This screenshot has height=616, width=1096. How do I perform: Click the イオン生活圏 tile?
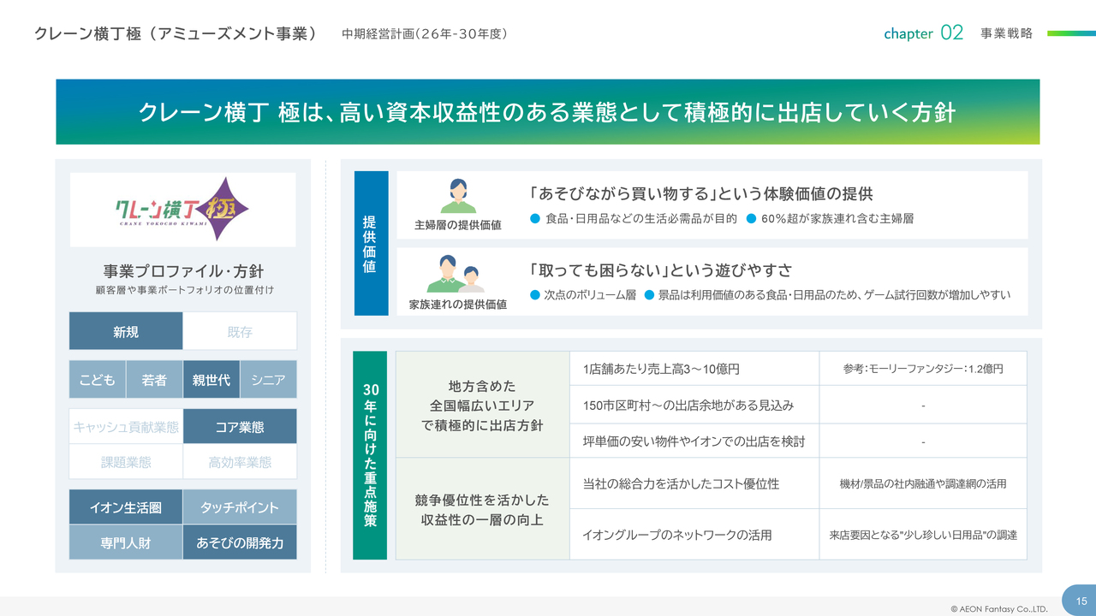126,506
